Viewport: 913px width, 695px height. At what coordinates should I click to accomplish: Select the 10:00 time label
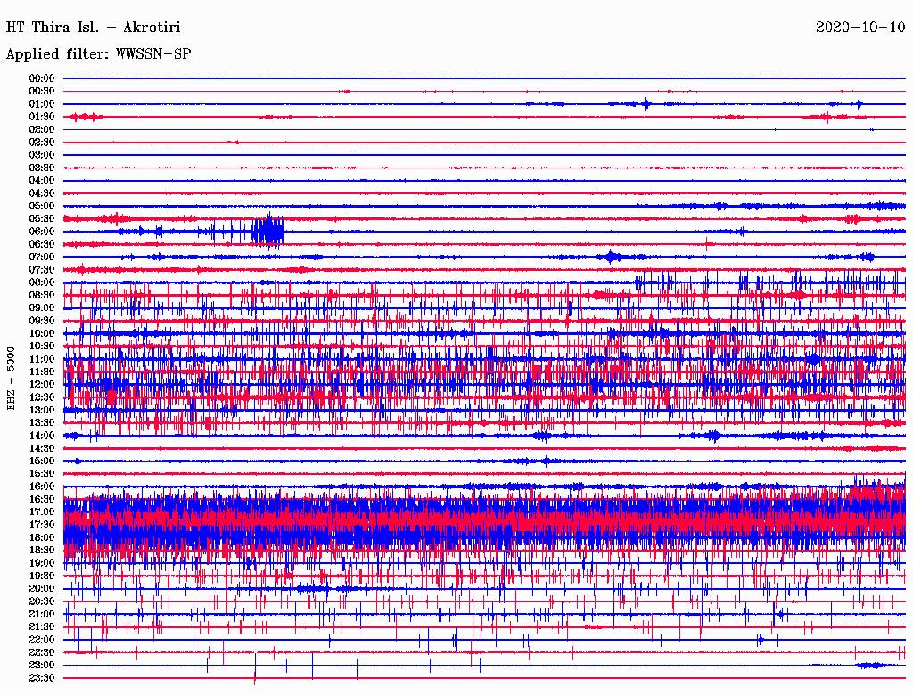point(41,333)
